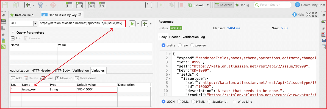Image resolution: width=327 pixels, height=109 pixels.
Task: Click the green plus New item button
Action: pyautogui.click(x=28, y=5)
